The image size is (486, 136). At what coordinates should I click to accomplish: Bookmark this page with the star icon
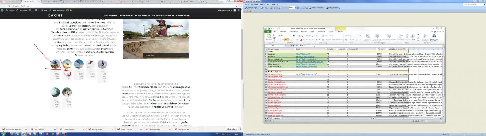237,6
